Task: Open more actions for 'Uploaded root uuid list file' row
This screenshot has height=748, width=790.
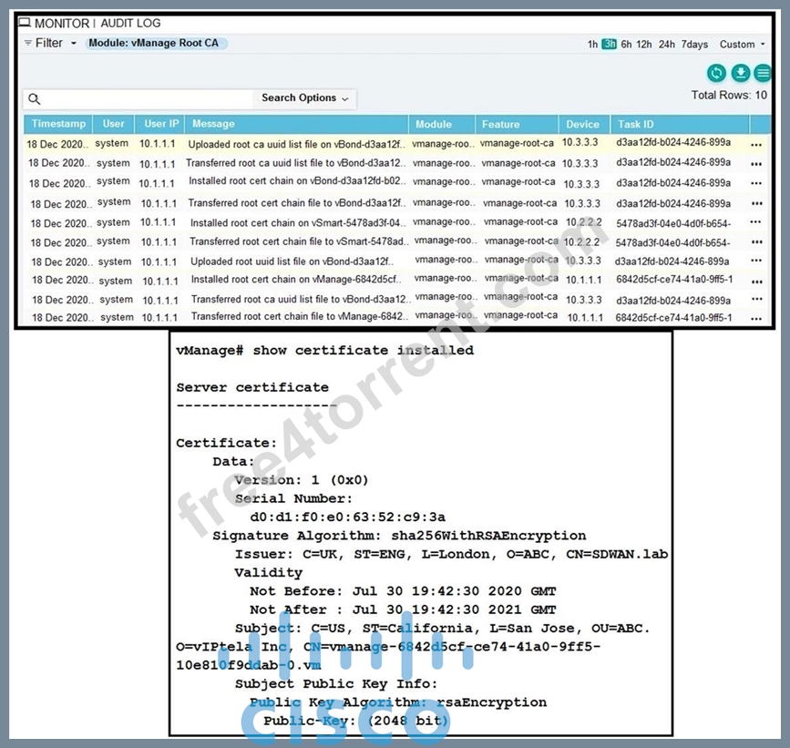Action: point(755,261)
